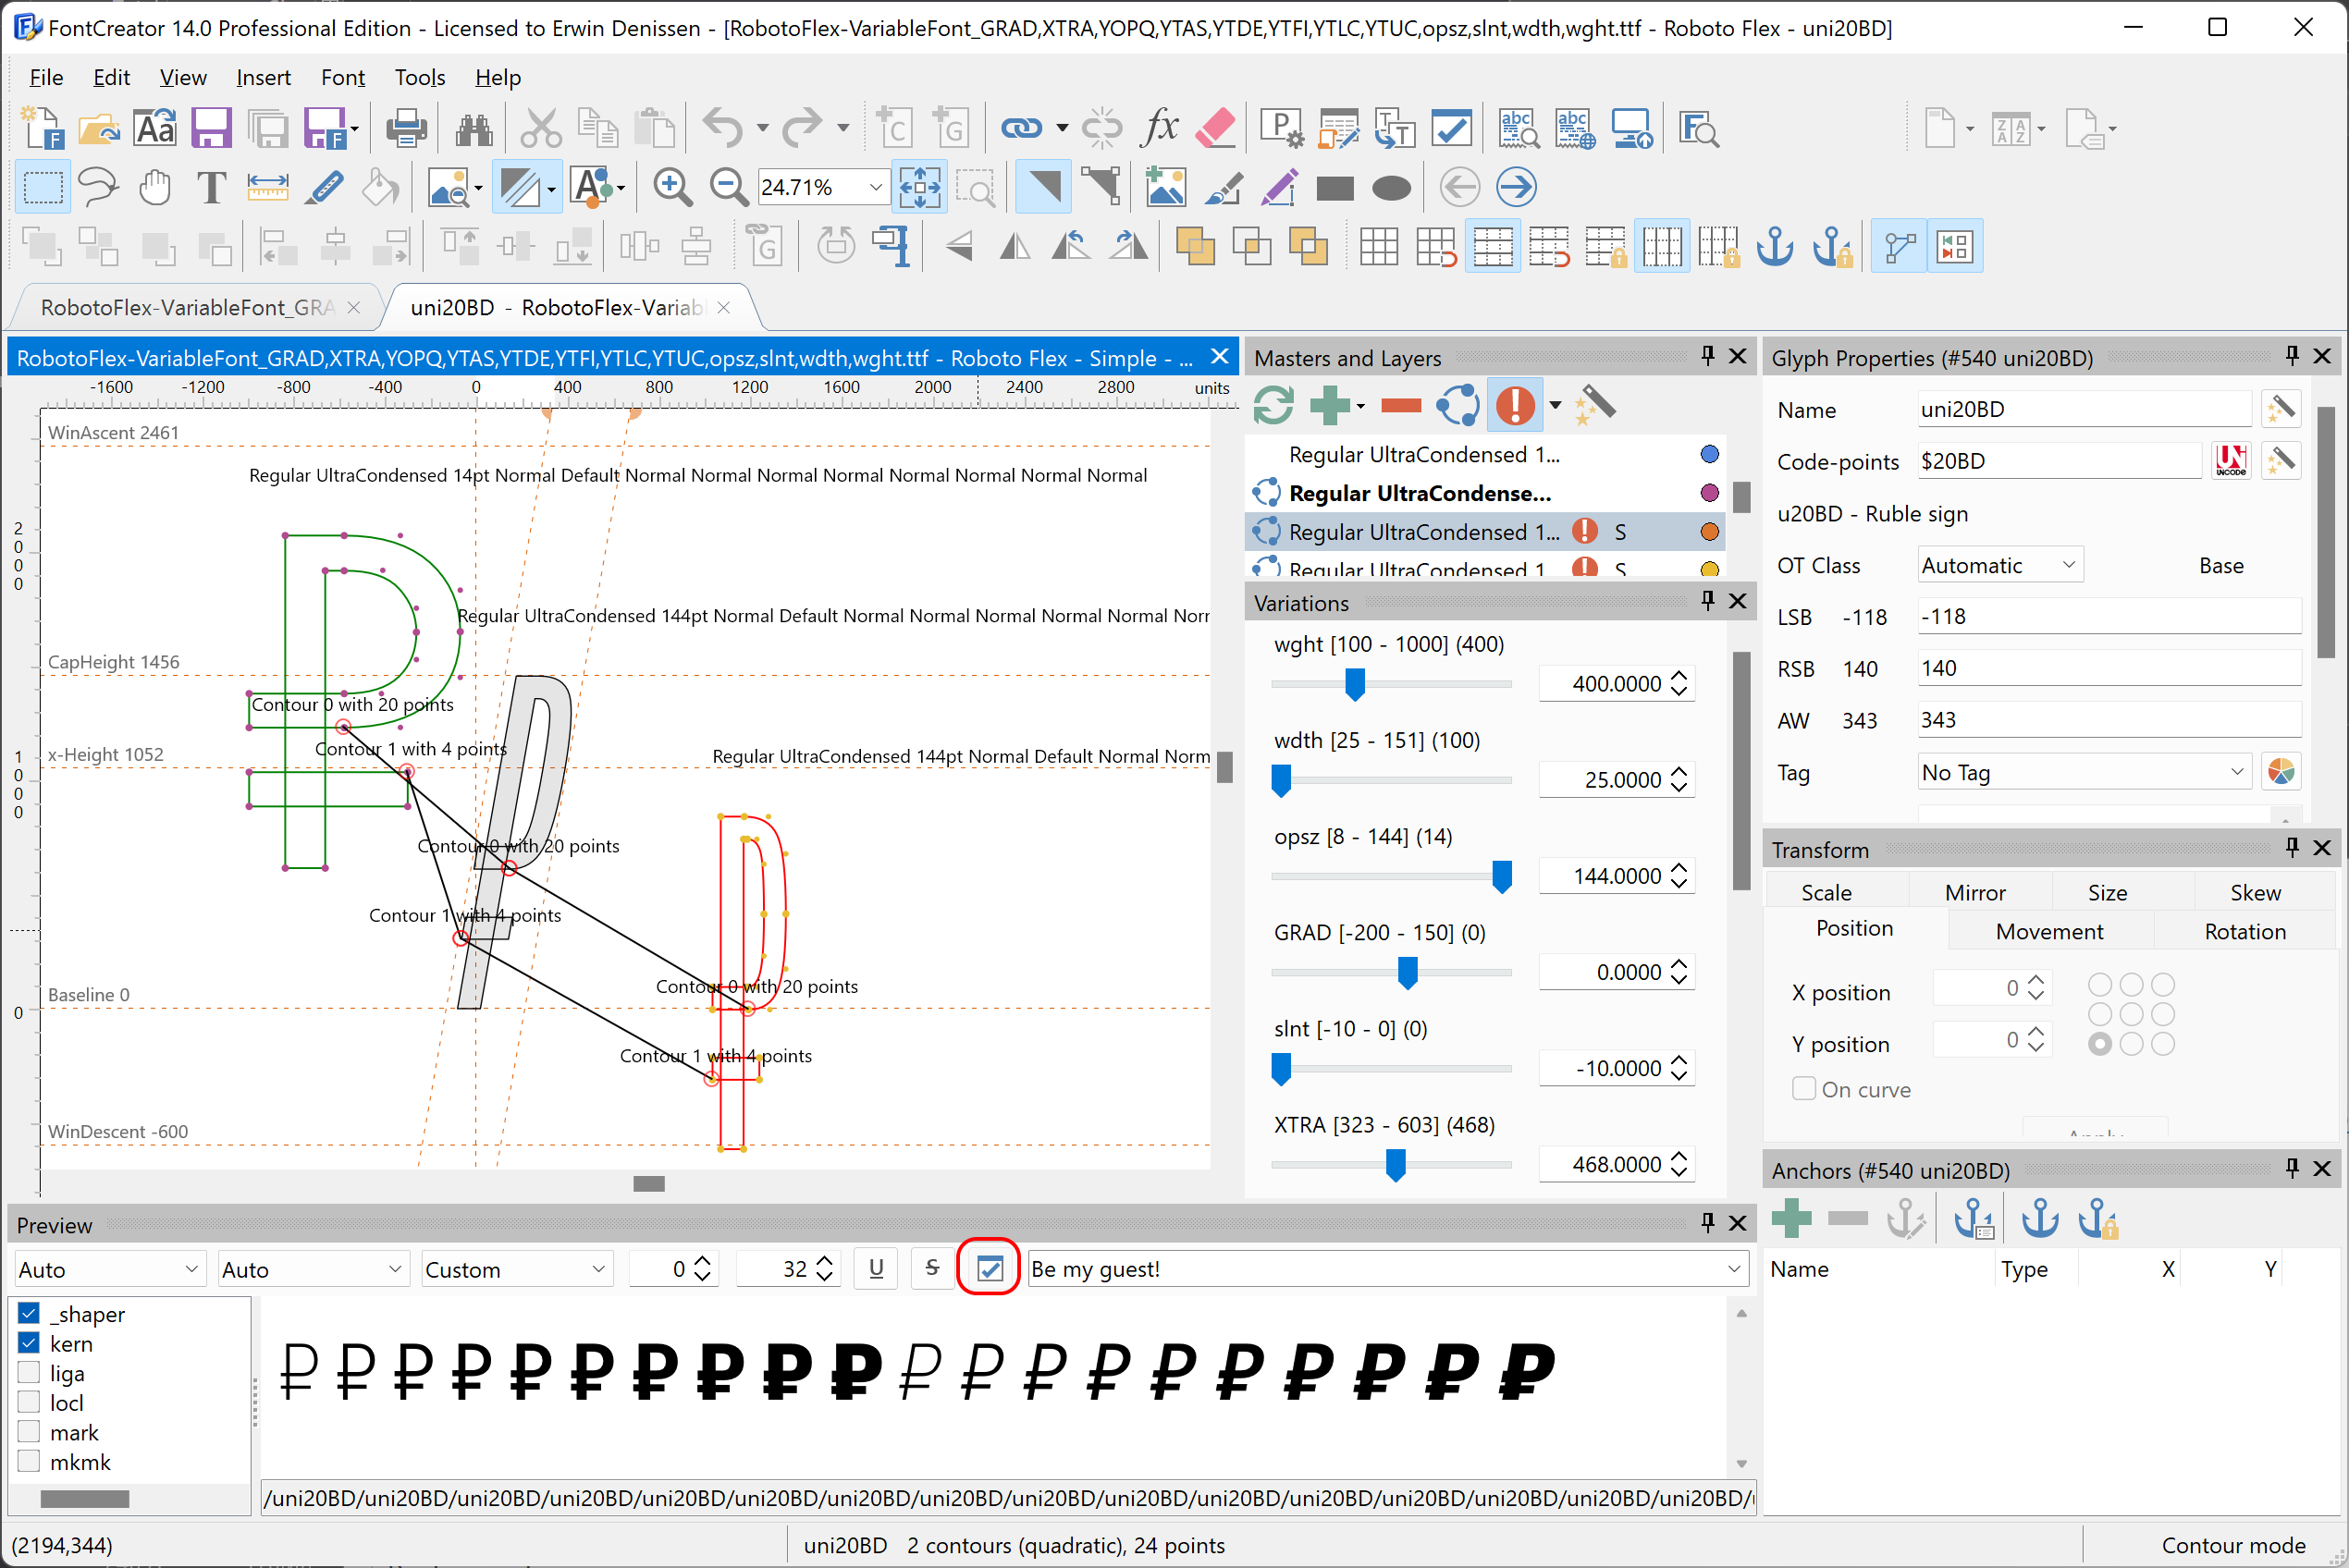
Task: Insert an ellipse contour shape
Action: [1391, 187]
